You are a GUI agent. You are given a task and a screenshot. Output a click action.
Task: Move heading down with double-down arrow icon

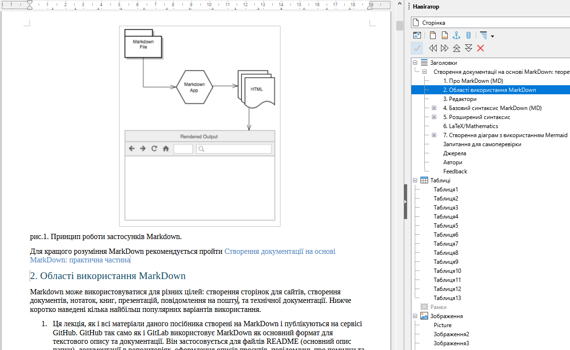468,48
